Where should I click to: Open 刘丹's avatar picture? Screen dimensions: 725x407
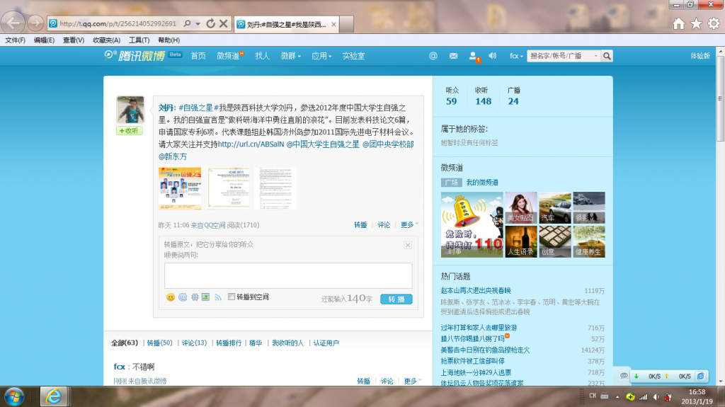click(x=130, y=110)
